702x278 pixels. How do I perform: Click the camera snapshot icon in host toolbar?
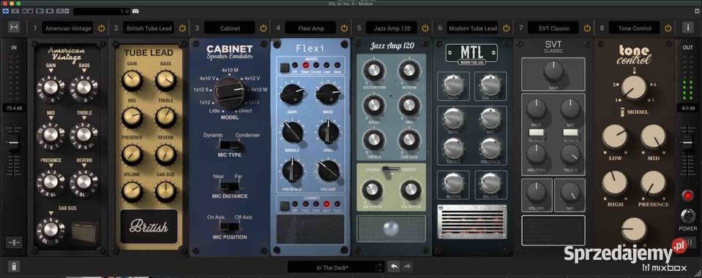point(135,10)
